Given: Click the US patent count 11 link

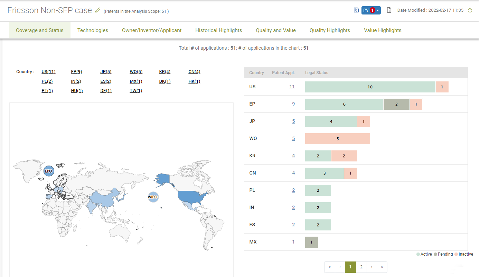Looking at the screenshot, I should [292, 87].
